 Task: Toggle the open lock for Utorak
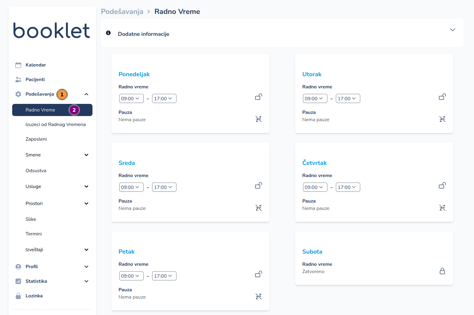(442, 97)
